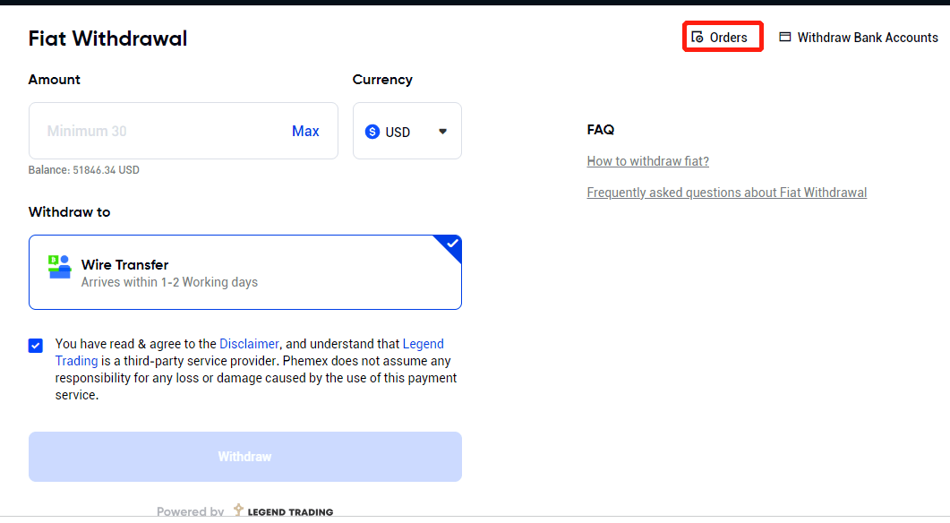Uncheck the Disclaimer agreement checkbox
950x523 pixels.
[36, 346]
